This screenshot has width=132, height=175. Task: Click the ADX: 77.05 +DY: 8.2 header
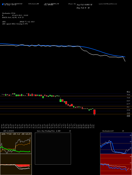[16, 134]
